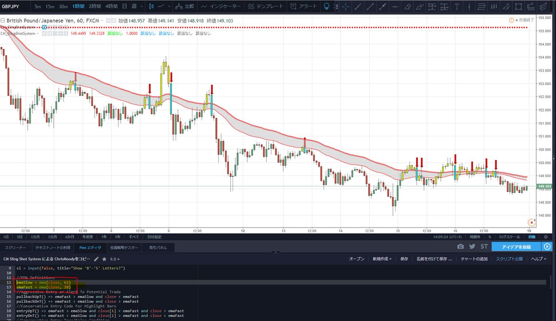Switch to the スクリーナー tab

(16, 247)
